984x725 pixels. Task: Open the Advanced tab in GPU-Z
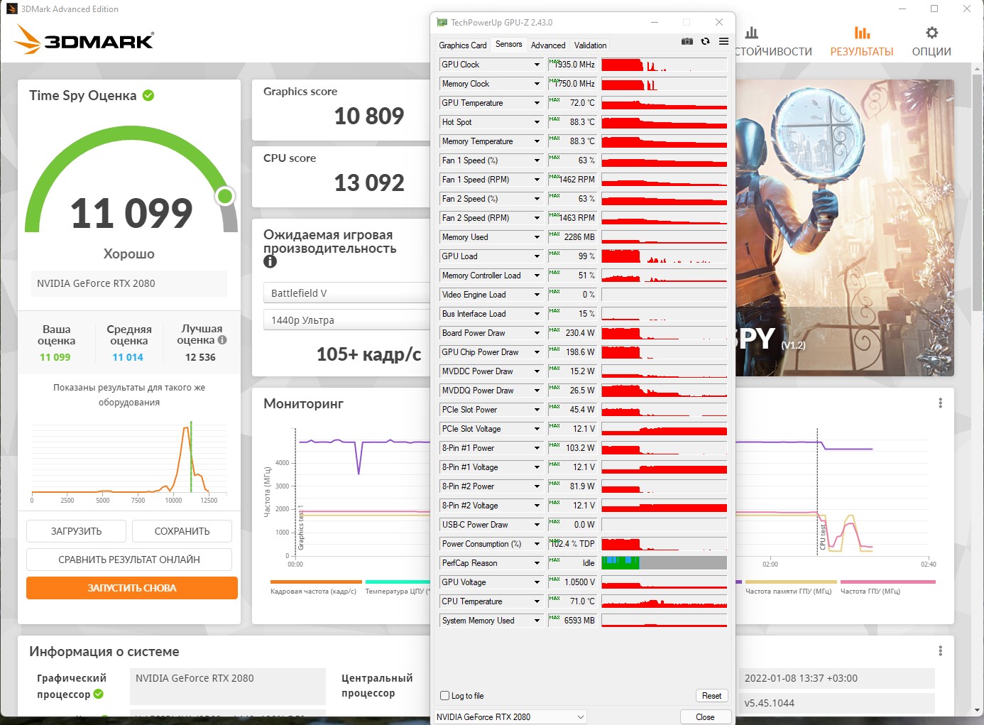tap(548, 45)
